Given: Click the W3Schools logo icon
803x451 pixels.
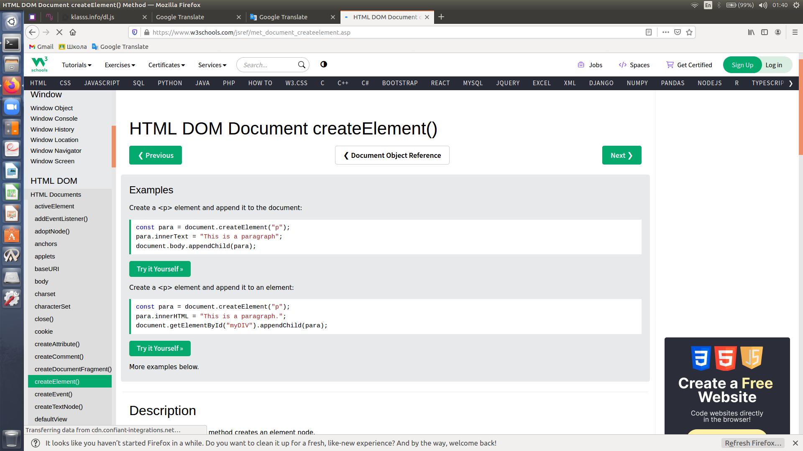Looking at the screenshot, I should click(39, 64).
